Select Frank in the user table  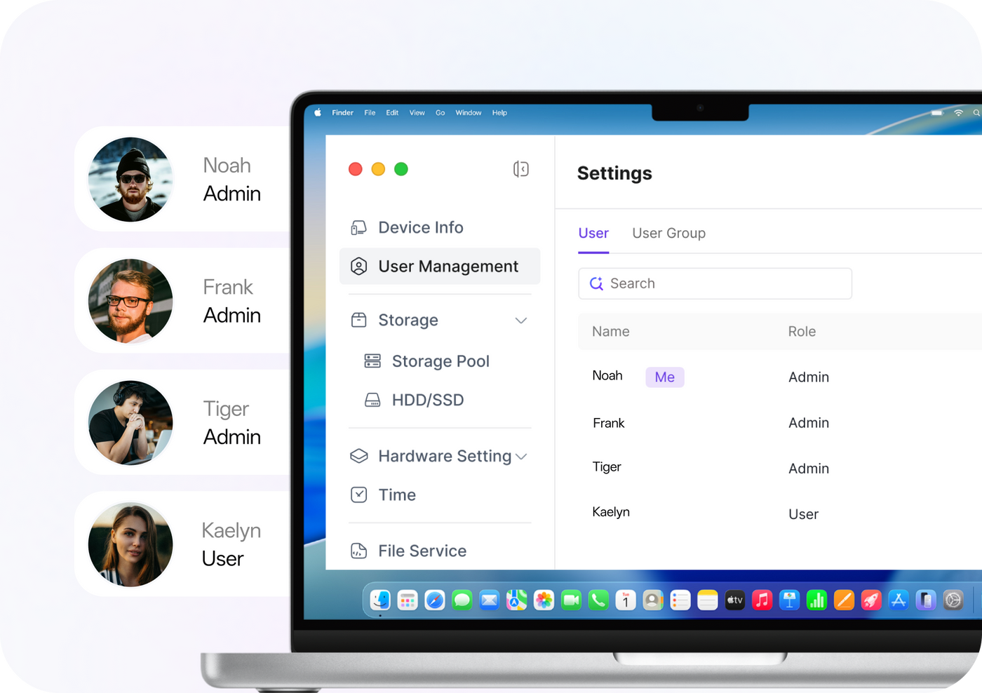609,423
